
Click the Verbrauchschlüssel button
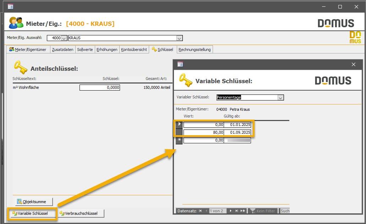pyautogui.click(x=81, y=213)
